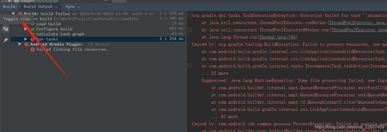Open ThreadPoolExecutor.java link on runWorker line
The width and height of the screenshot is (387, 132).
[x=358, y=23]
